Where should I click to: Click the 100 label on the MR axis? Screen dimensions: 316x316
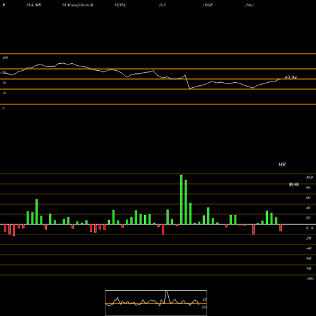click(x=309, y=178)
